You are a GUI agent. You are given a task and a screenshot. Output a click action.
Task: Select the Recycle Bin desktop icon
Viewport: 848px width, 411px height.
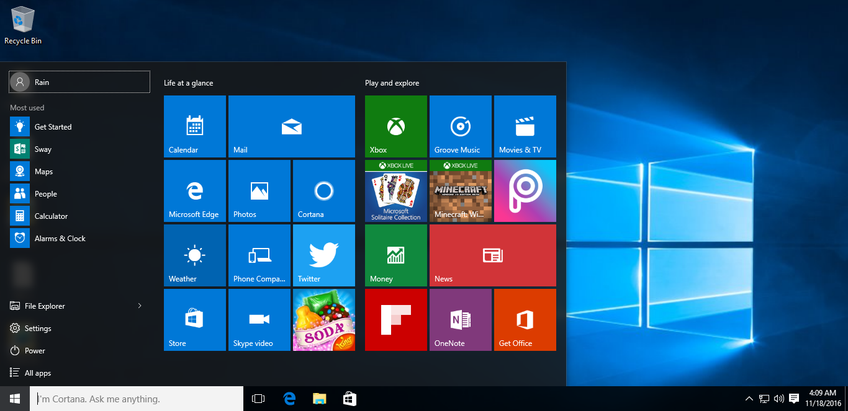click(23, 25)
